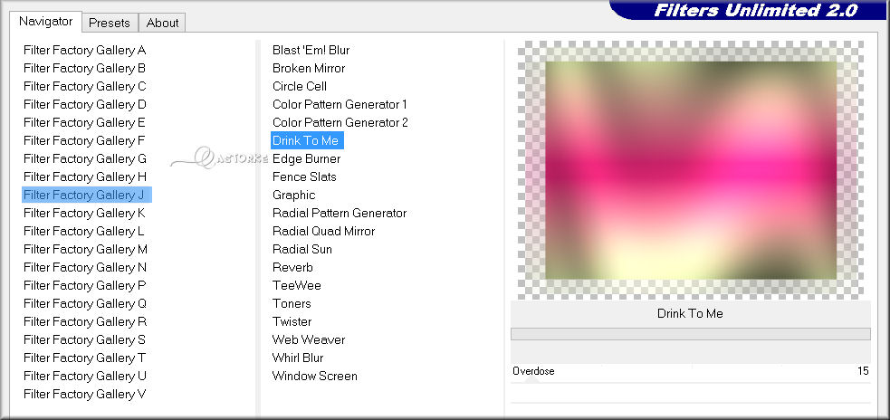The height and width of the screenshot is (420, 890).
Task: Choose the Whirl Blur filter
Action: pyautogui.click(x=298, y=358)
